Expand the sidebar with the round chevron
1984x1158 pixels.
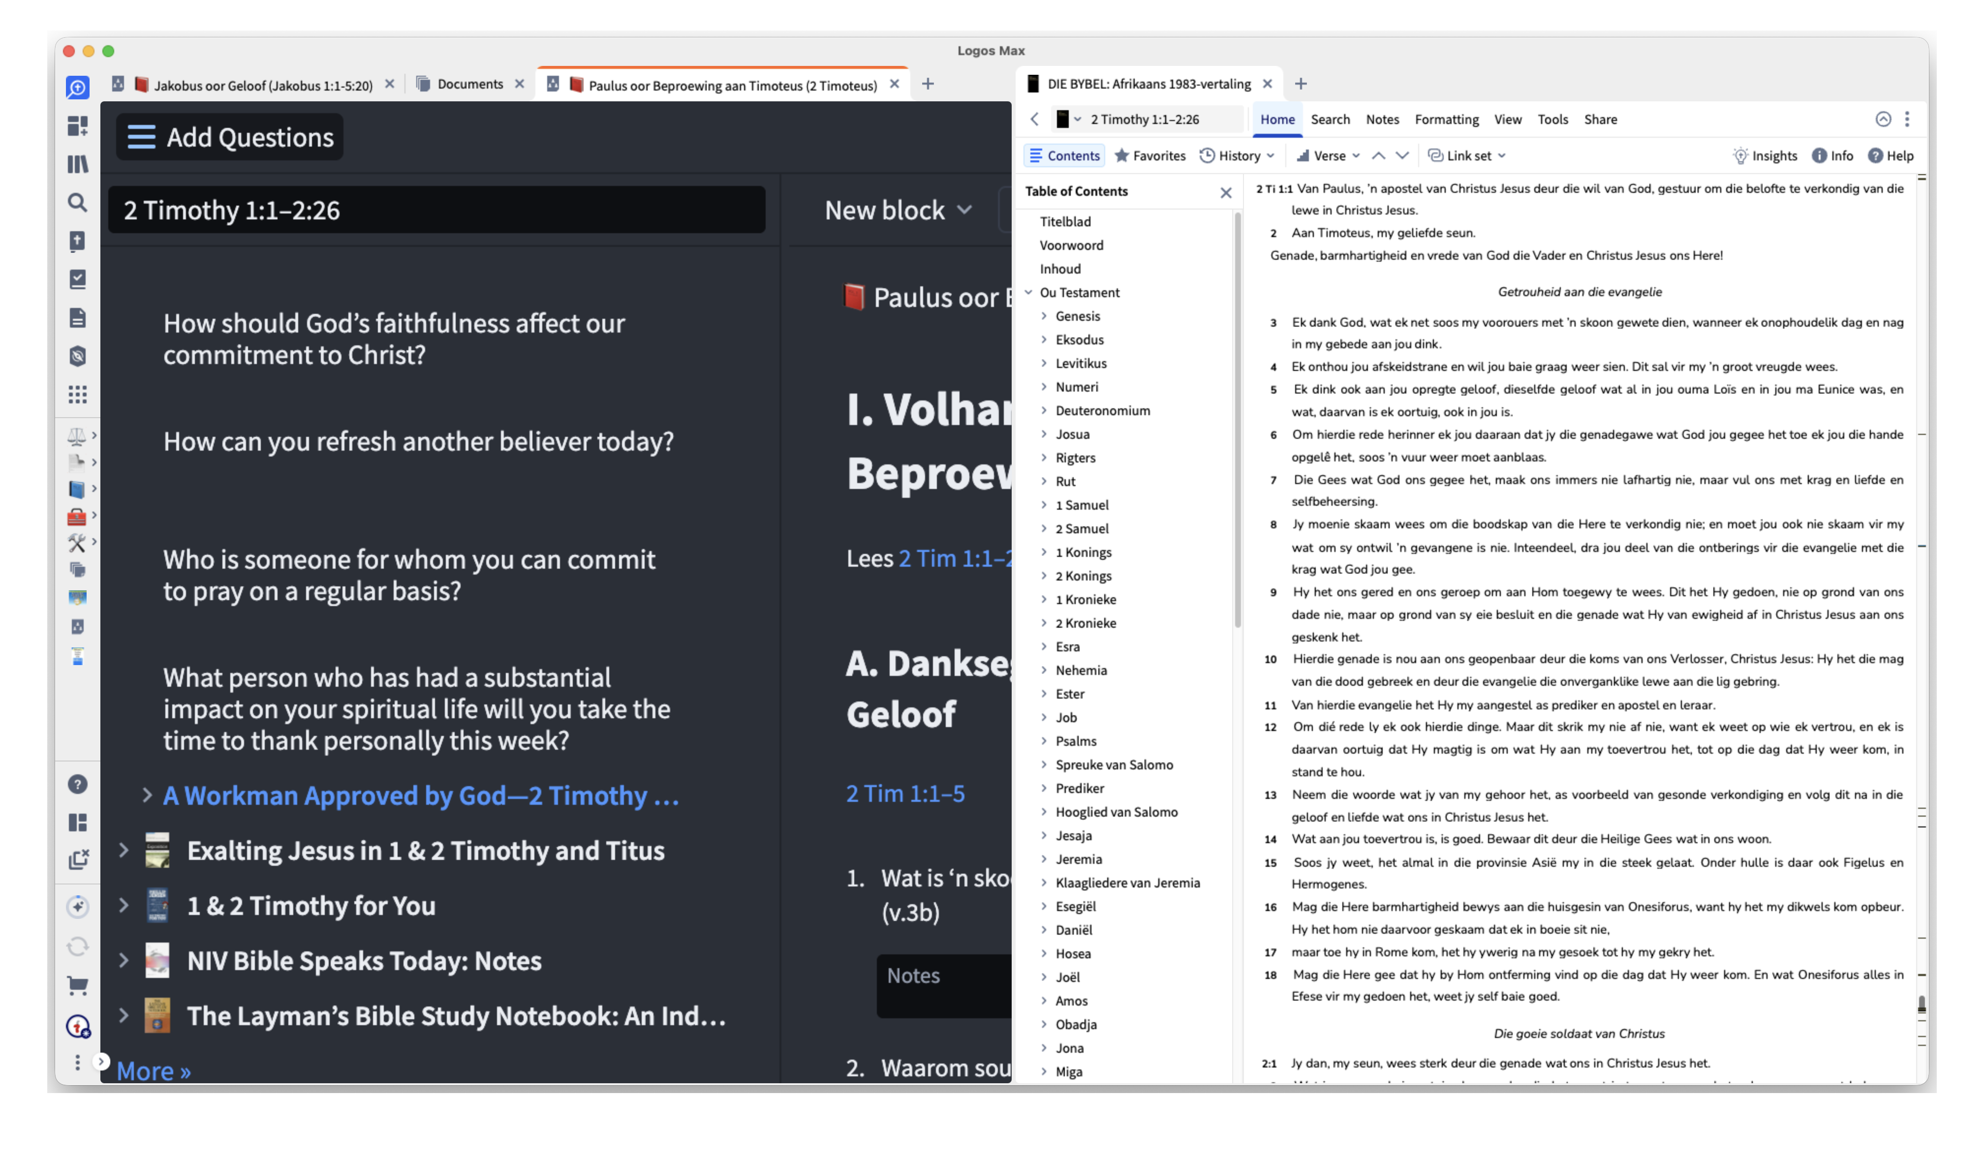pyautogui.click(x=101, y=1061)
